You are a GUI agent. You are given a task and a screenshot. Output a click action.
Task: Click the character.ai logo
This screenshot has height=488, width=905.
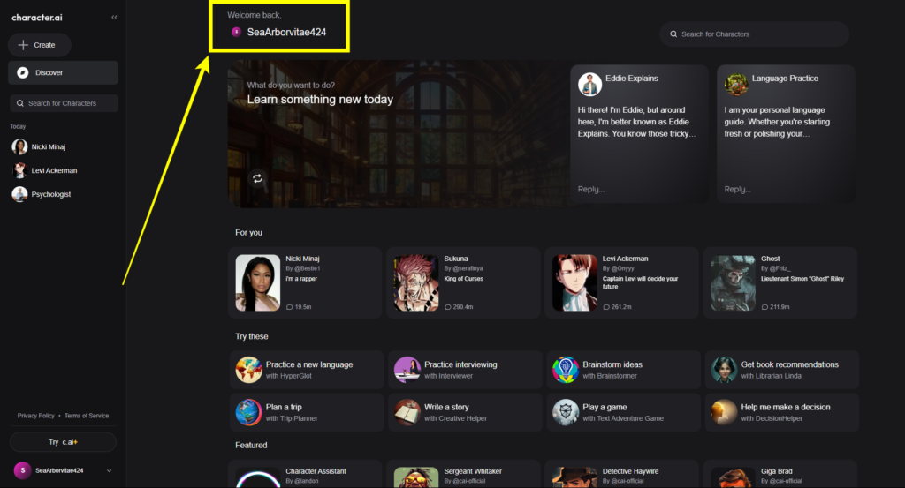pos(37,18)
